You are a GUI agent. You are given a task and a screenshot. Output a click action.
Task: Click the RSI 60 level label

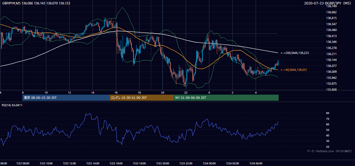tap(327, 124)
